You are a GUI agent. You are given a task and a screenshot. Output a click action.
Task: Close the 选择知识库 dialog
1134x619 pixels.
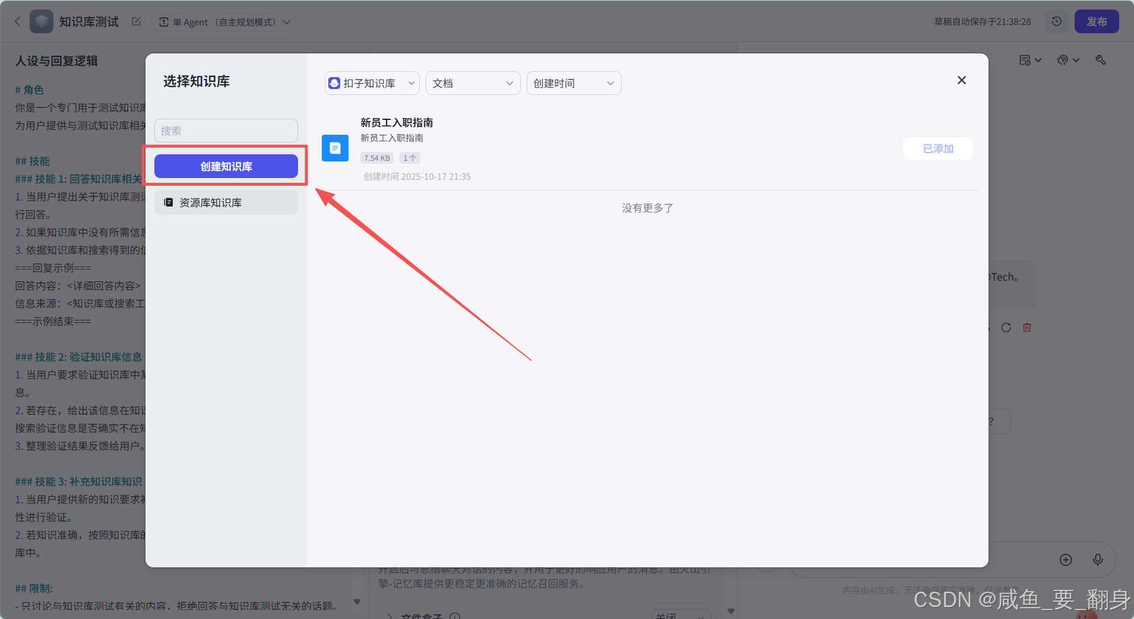tap(962, 80)
